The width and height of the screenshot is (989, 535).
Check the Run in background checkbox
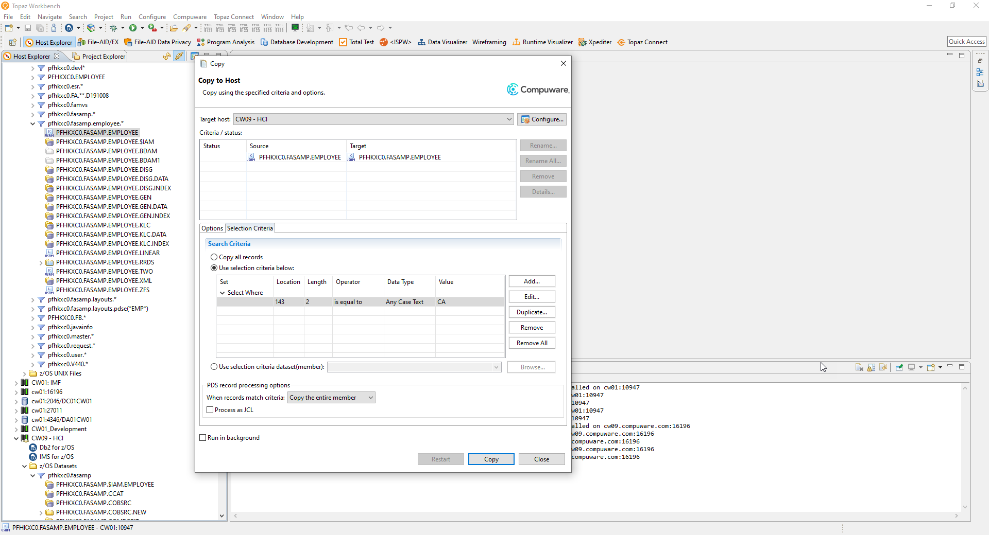pyautogui.click(x=203, y=438)
